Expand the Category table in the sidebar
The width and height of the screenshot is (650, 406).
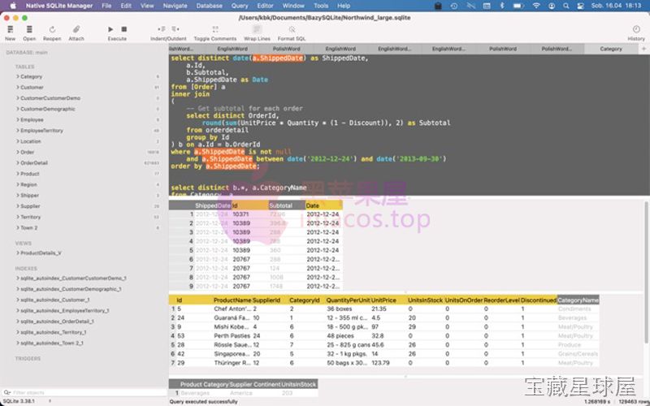click(18, 76)
